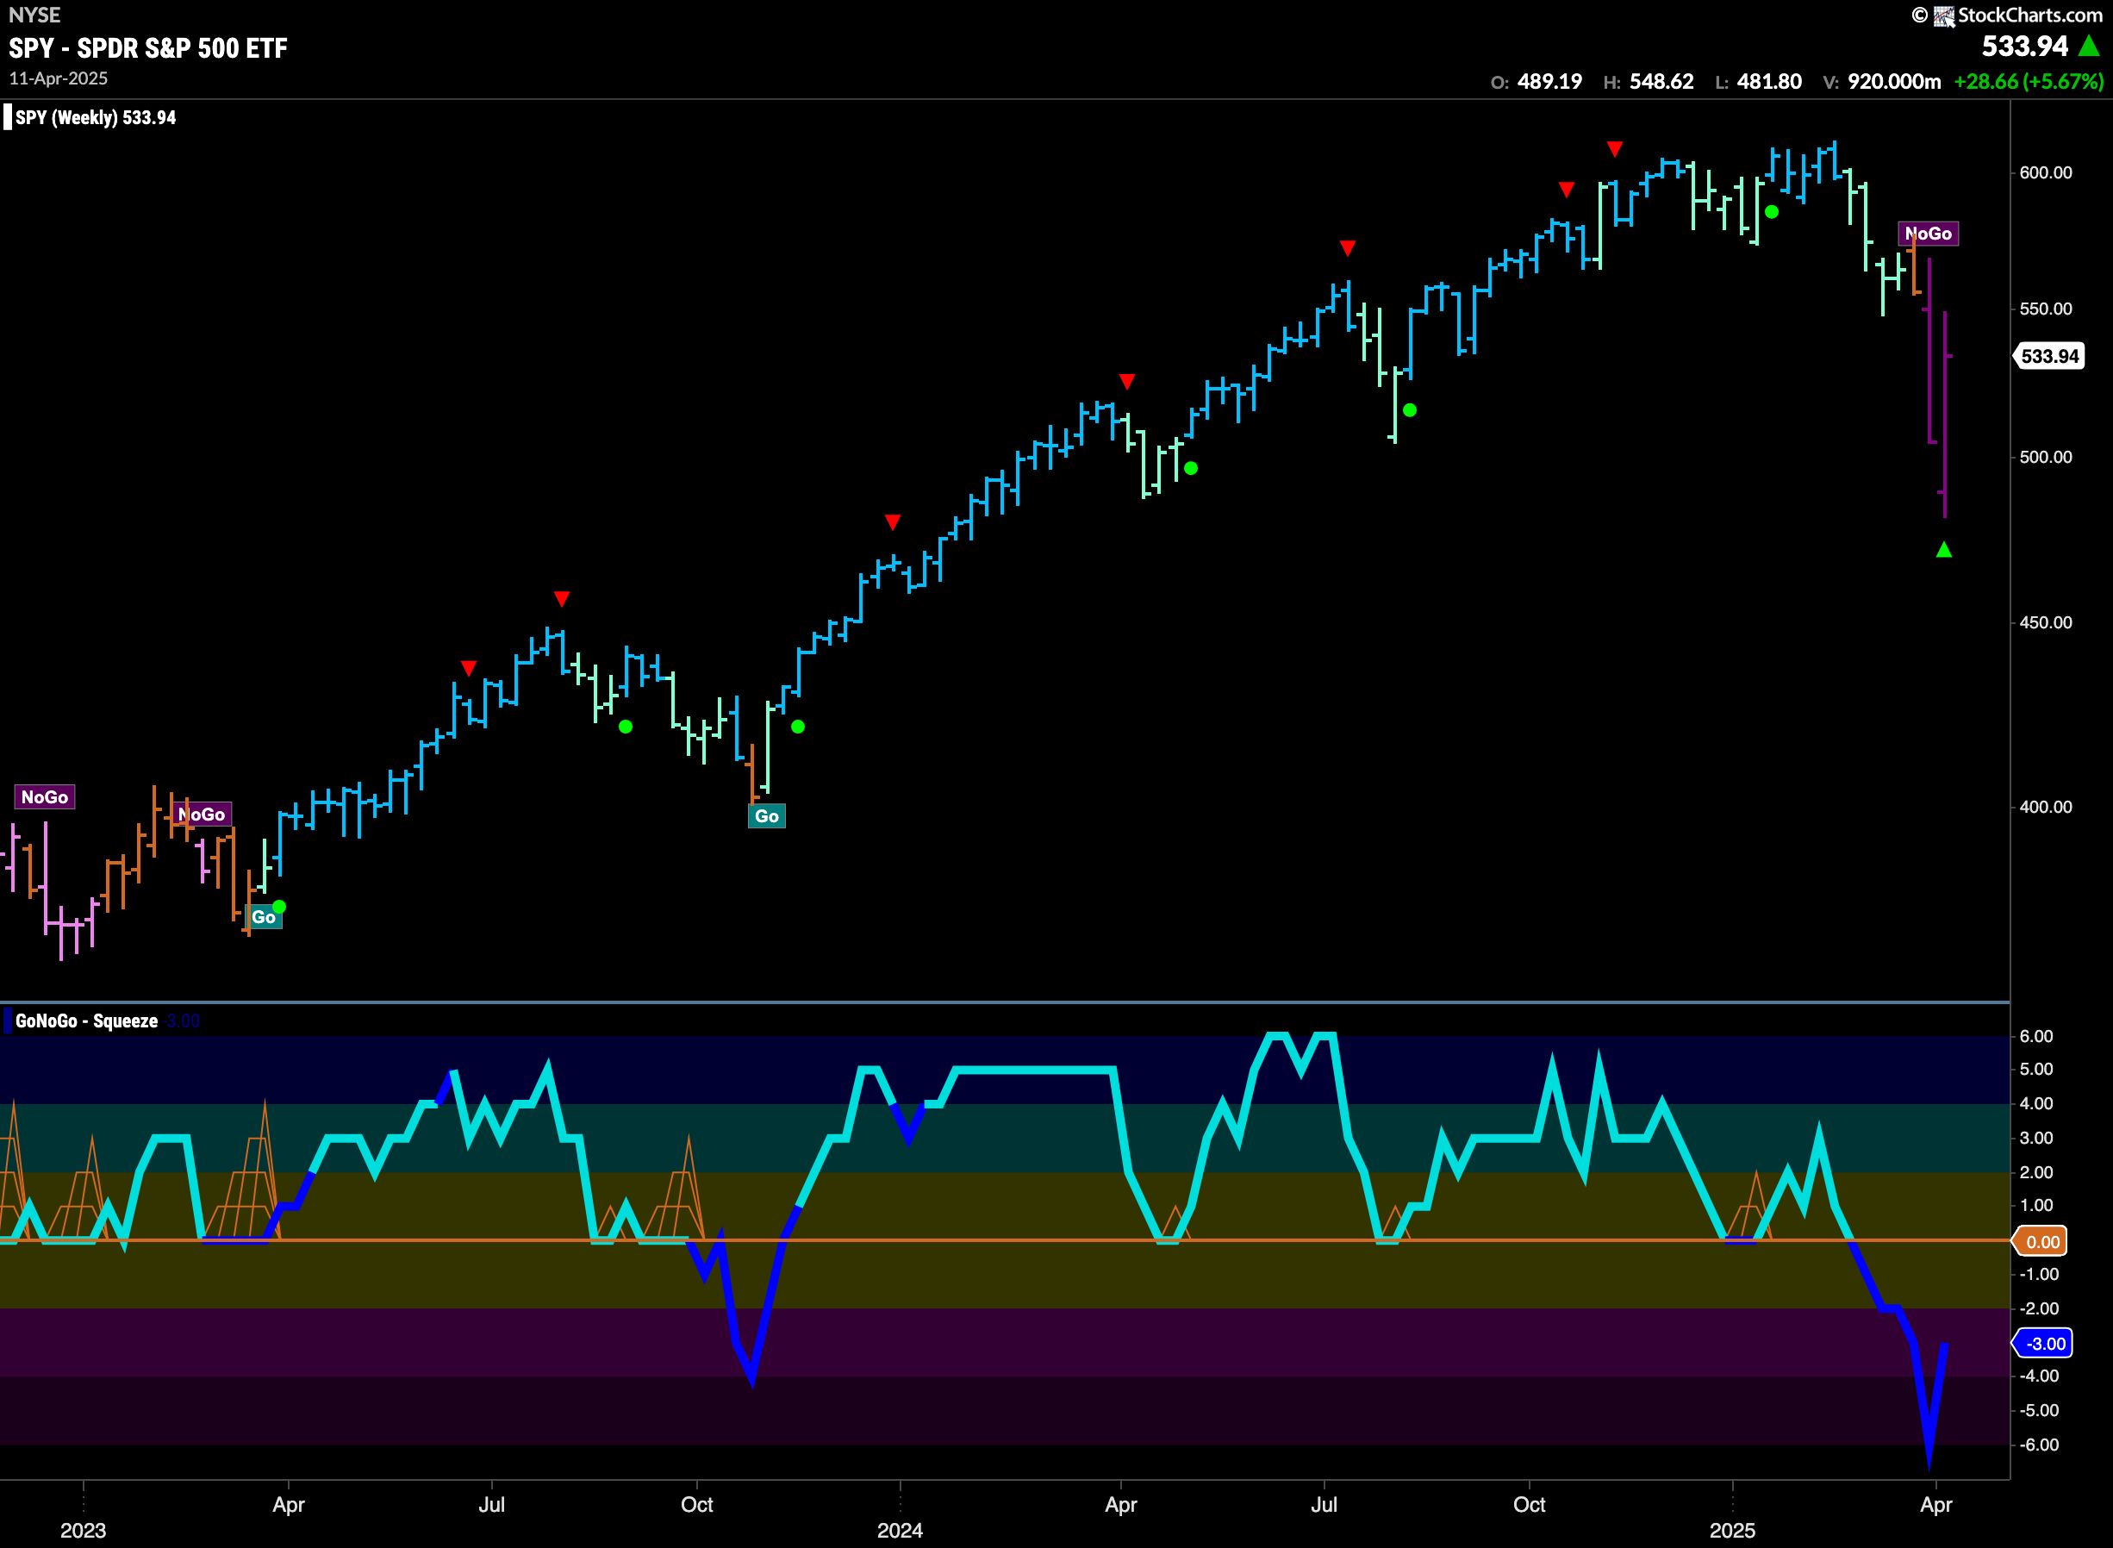Click the 2025 year label on the time axis
This screenshot has height=1548, width=2113.
(1733, 1530)
